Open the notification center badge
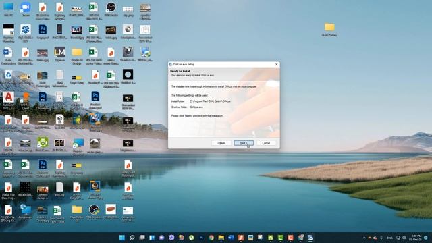432x243 pixels. click(x=426, y=238)
